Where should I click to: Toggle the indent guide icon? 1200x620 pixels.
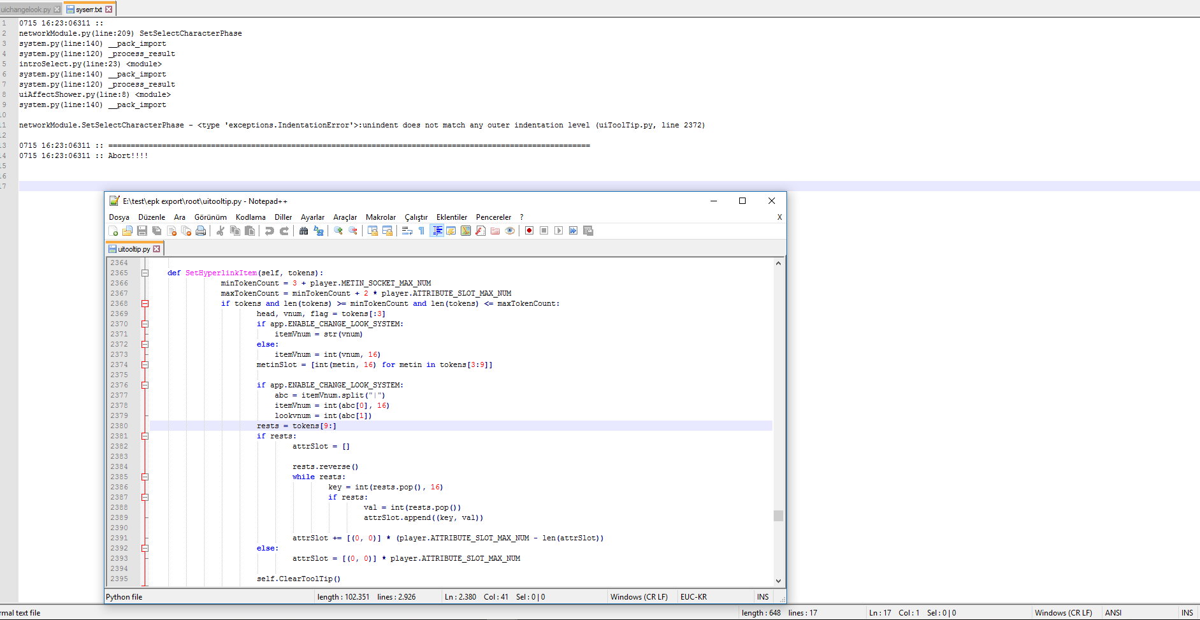click(x=437, y=231)
